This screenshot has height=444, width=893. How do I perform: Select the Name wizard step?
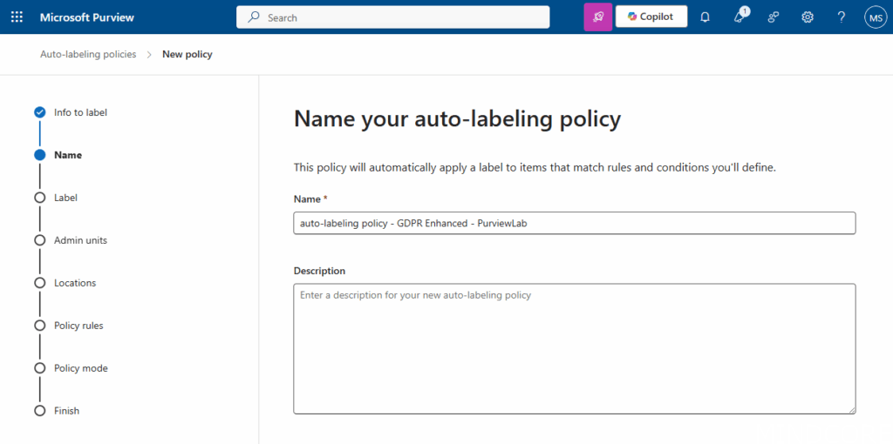(67, 155)
